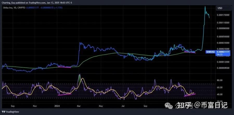Click the pink trendline on RSI near 2024
Image resolution: width=234 pixels, height=115 pixels.
click(64, 94)
